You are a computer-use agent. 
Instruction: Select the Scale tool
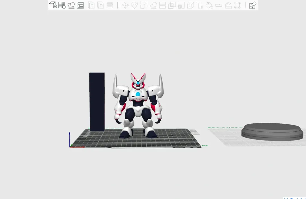point(144,5)
